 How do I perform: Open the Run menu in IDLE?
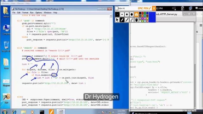32,13
